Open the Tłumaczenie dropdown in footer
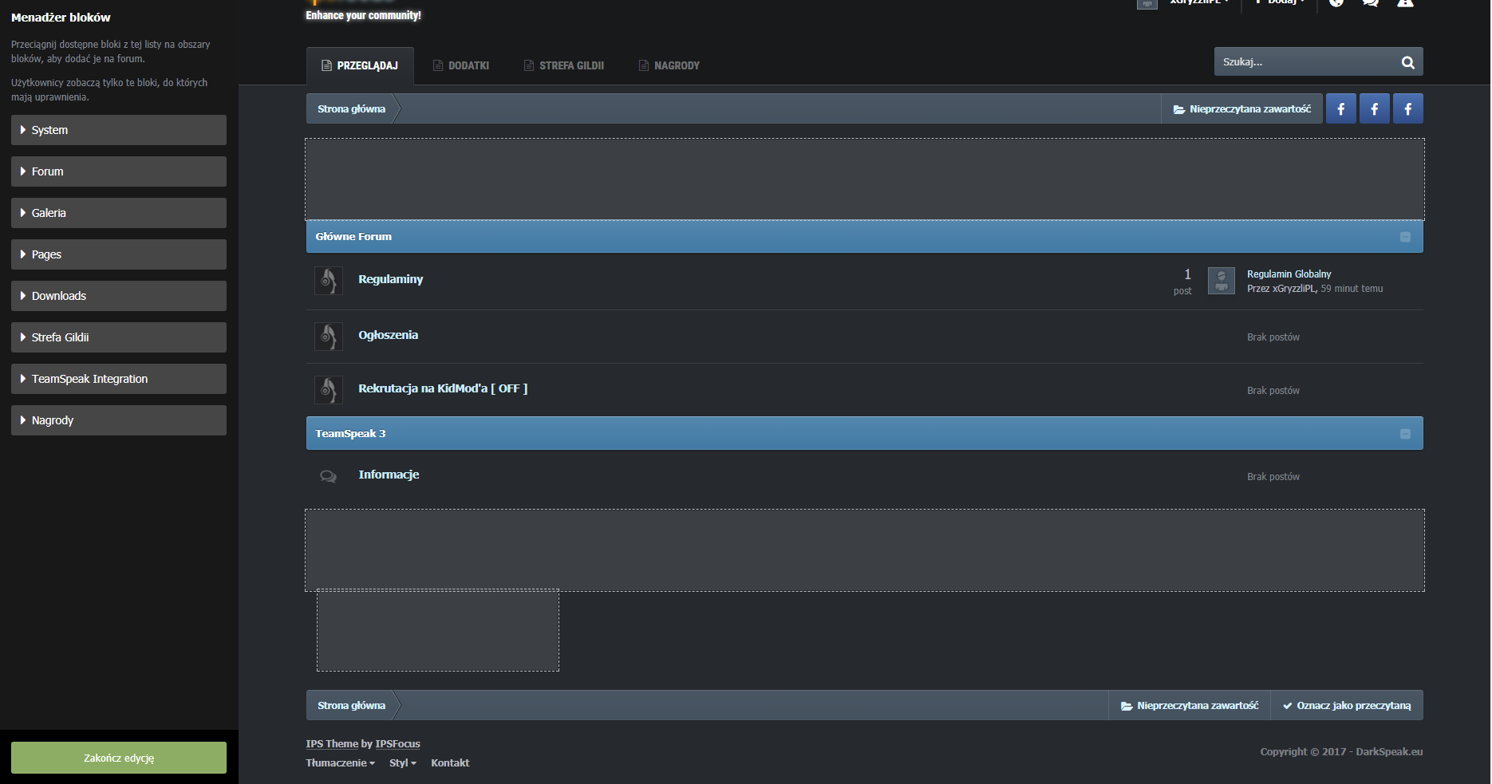This screenshot has height=784, width=1492. [340, 763]
